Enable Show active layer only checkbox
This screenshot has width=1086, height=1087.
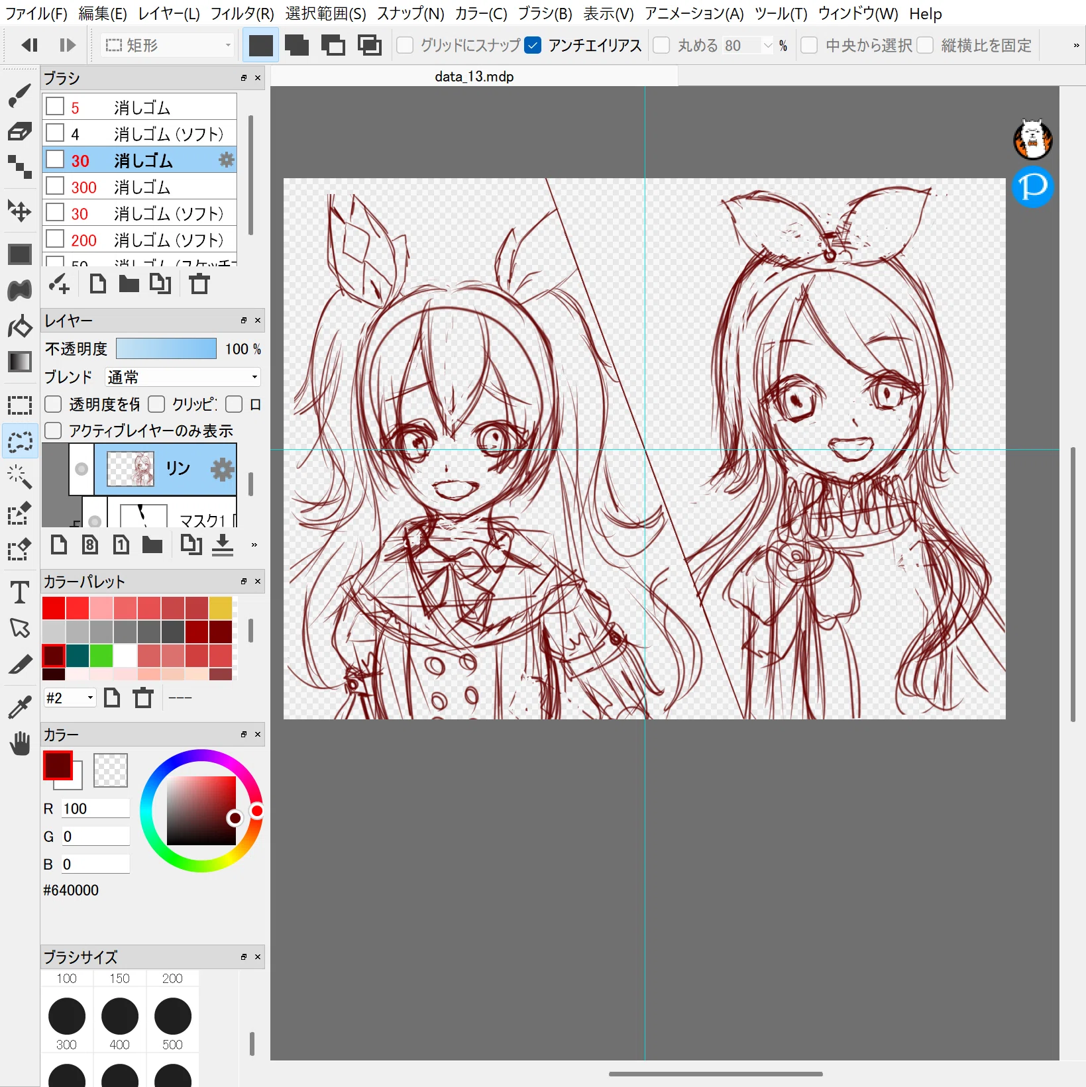(53, 431)
